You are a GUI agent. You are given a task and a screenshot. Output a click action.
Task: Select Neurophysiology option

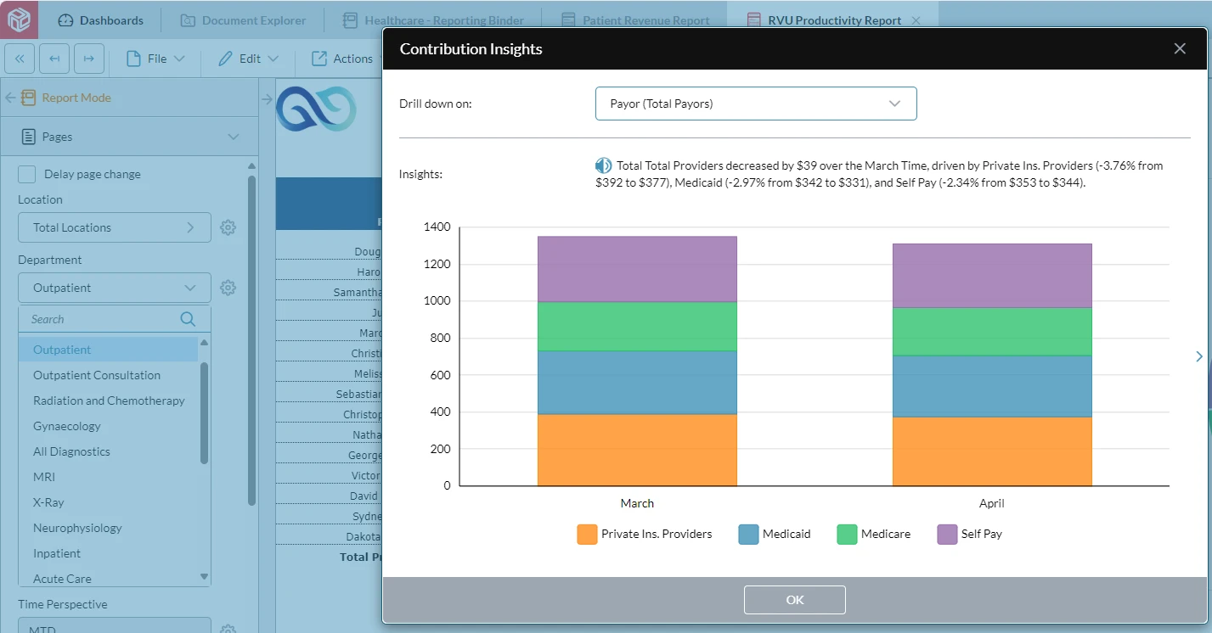pos(108,528)
